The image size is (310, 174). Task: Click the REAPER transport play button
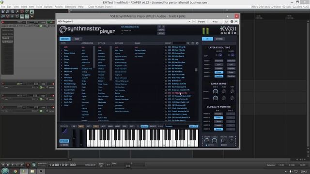point(13,165)
